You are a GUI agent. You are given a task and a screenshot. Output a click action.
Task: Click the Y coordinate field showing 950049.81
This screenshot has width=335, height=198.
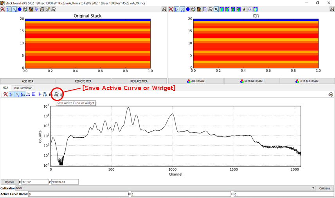(65, 182)
